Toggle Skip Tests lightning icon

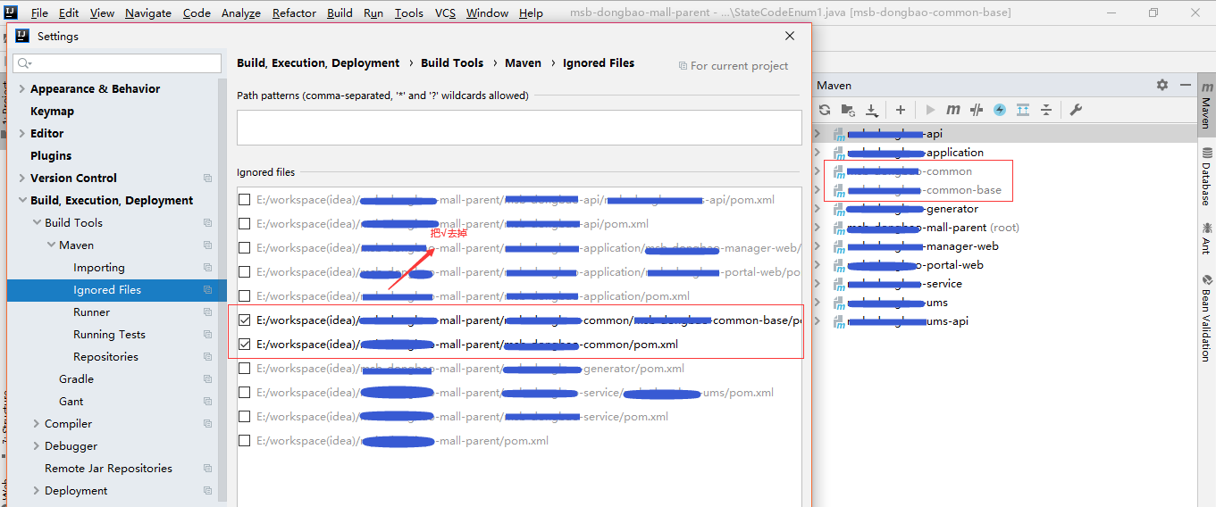(1000, 110)
